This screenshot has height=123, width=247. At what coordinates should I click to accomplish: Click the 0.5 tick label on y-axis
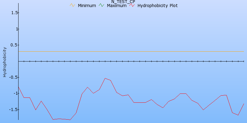coord(14,45)
